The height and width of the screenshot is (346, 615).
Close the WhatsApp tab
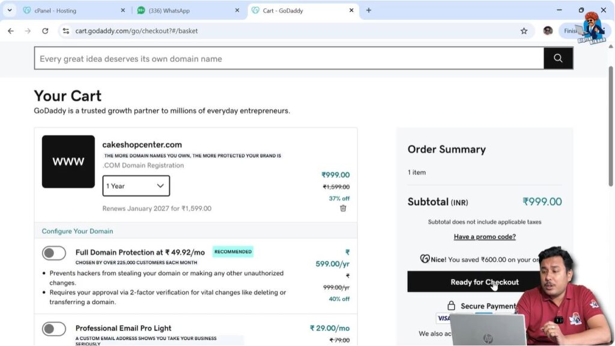tap(237, 11)
